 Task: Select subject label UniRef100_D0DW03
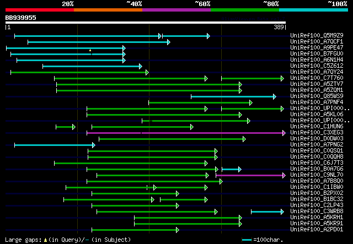(317, 139)
